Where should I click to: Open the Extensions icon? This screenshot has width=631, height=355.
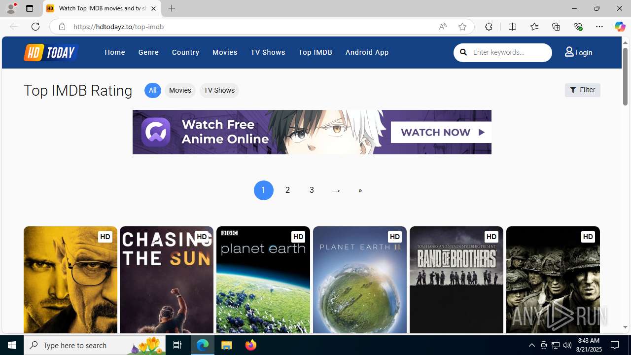tap(489, 27)
